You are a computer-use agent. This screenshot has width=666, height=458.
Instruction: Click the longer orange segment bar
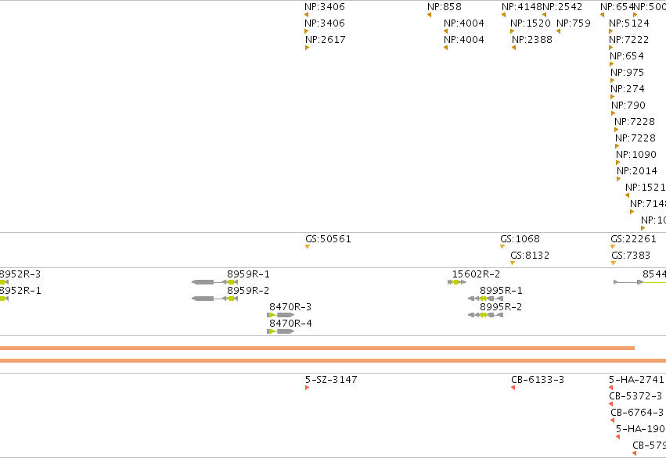point(333,361)
